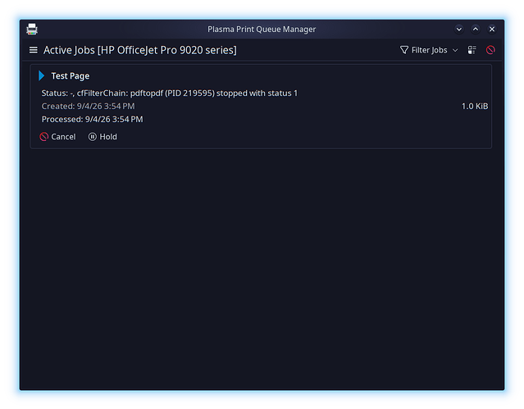Click the Created 9/4/26 3:54 PM line
The height and width of the screenshot is (409, 524).
(x=88, y=107)
